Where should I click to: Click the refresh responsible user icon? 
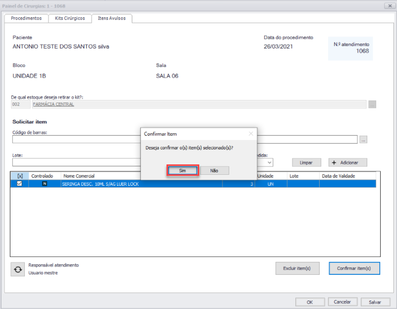pos(18,269)
